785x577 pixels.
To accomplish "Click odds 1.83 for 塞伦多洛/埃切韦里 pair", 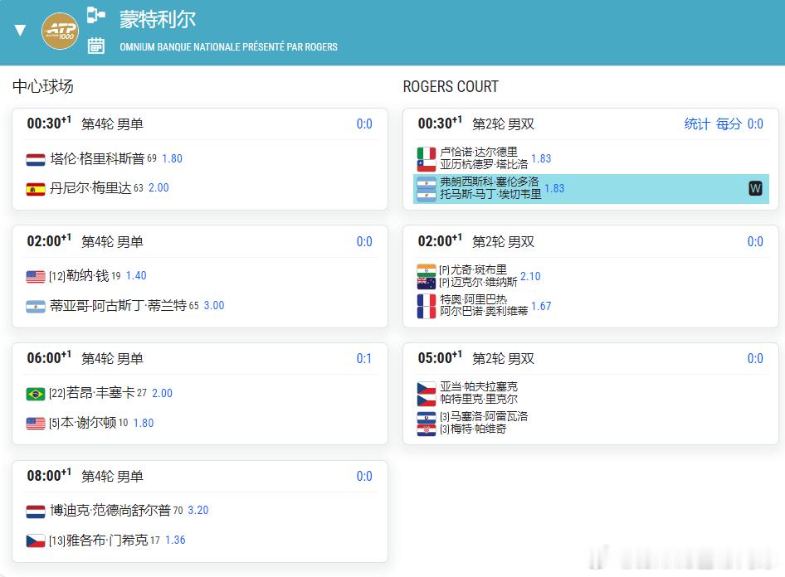I will pos(554,188).
